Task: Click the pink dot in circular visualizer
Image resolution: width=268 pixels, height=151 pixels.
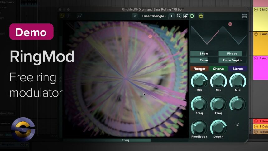Action: 150,36
